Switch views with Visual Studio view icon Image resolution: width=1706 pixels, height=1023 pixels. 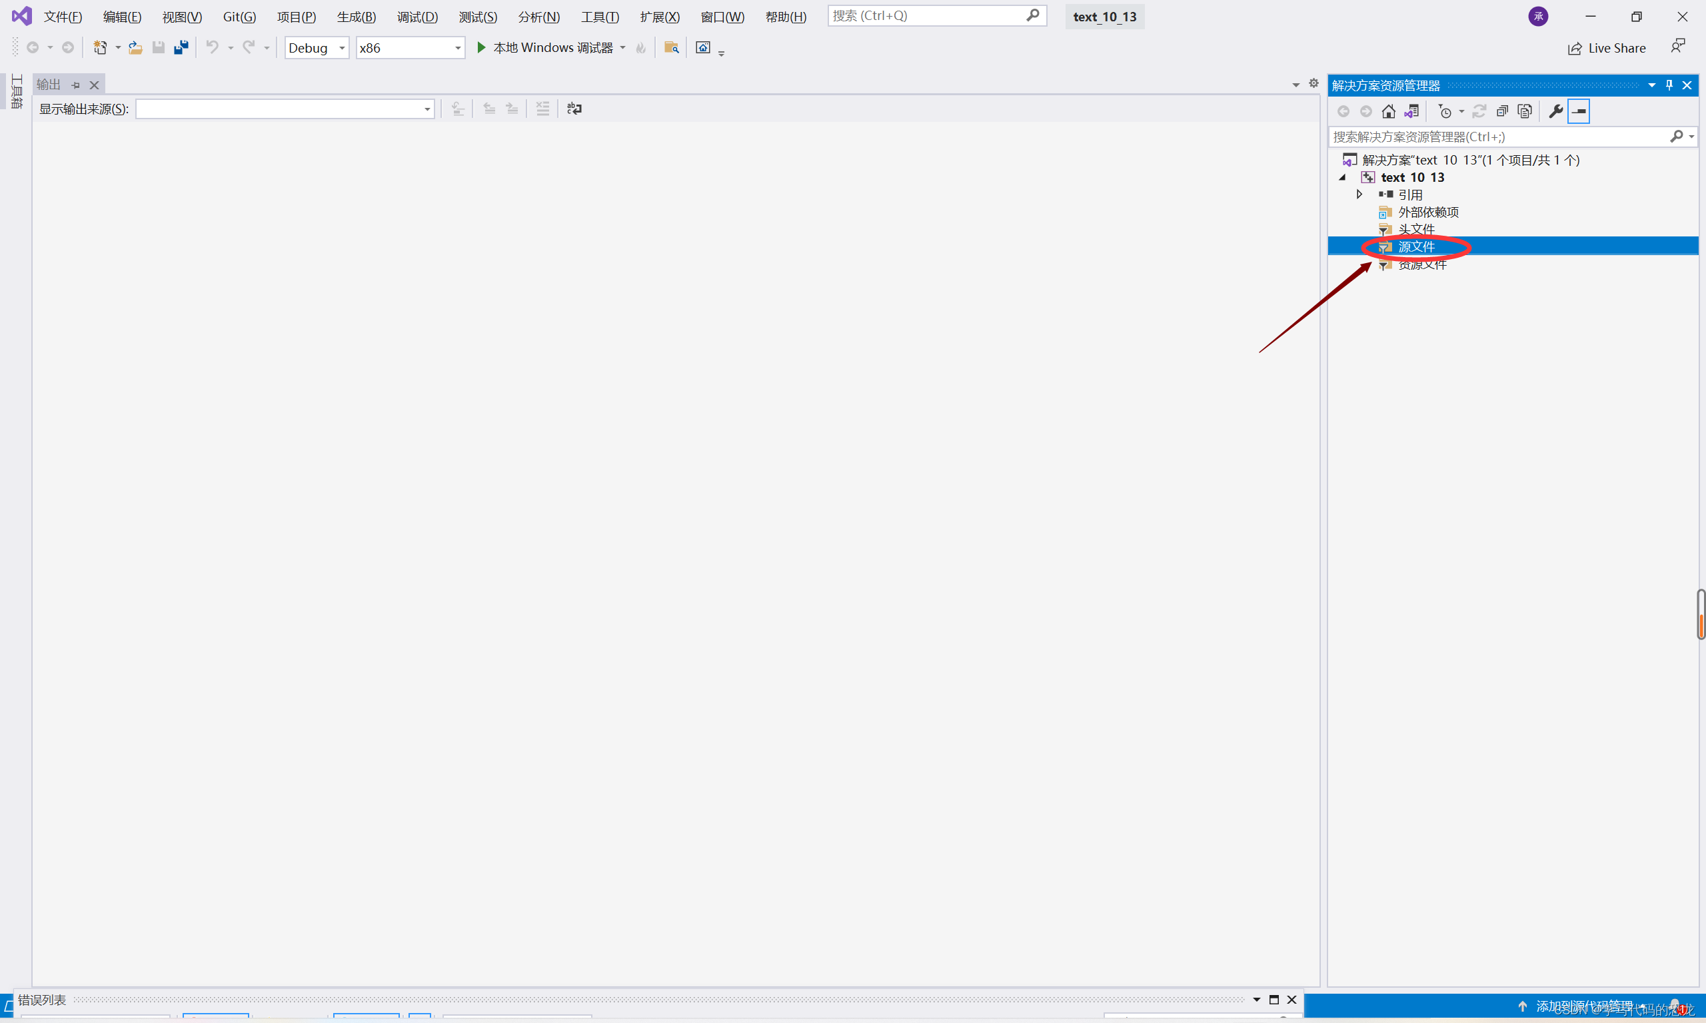[1411, 111]
